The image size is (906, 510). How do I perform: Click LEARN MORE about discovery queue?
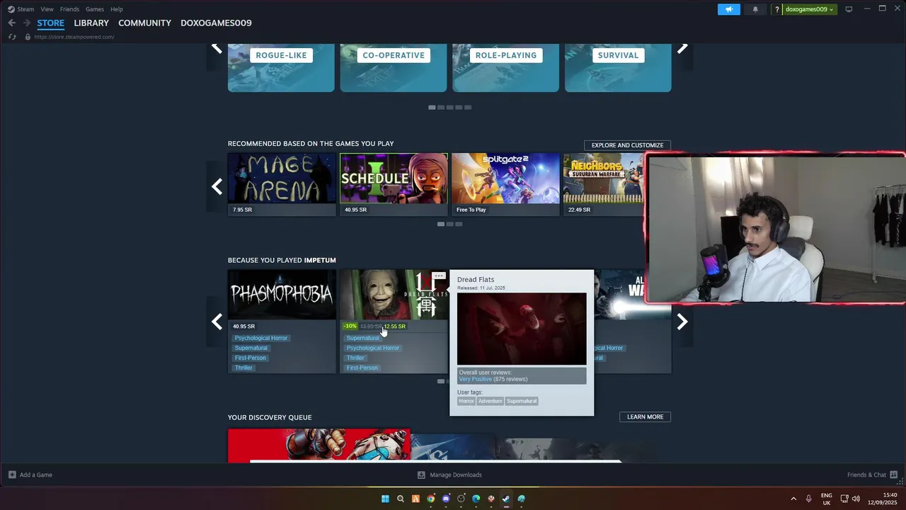click(x=645, y=417)
